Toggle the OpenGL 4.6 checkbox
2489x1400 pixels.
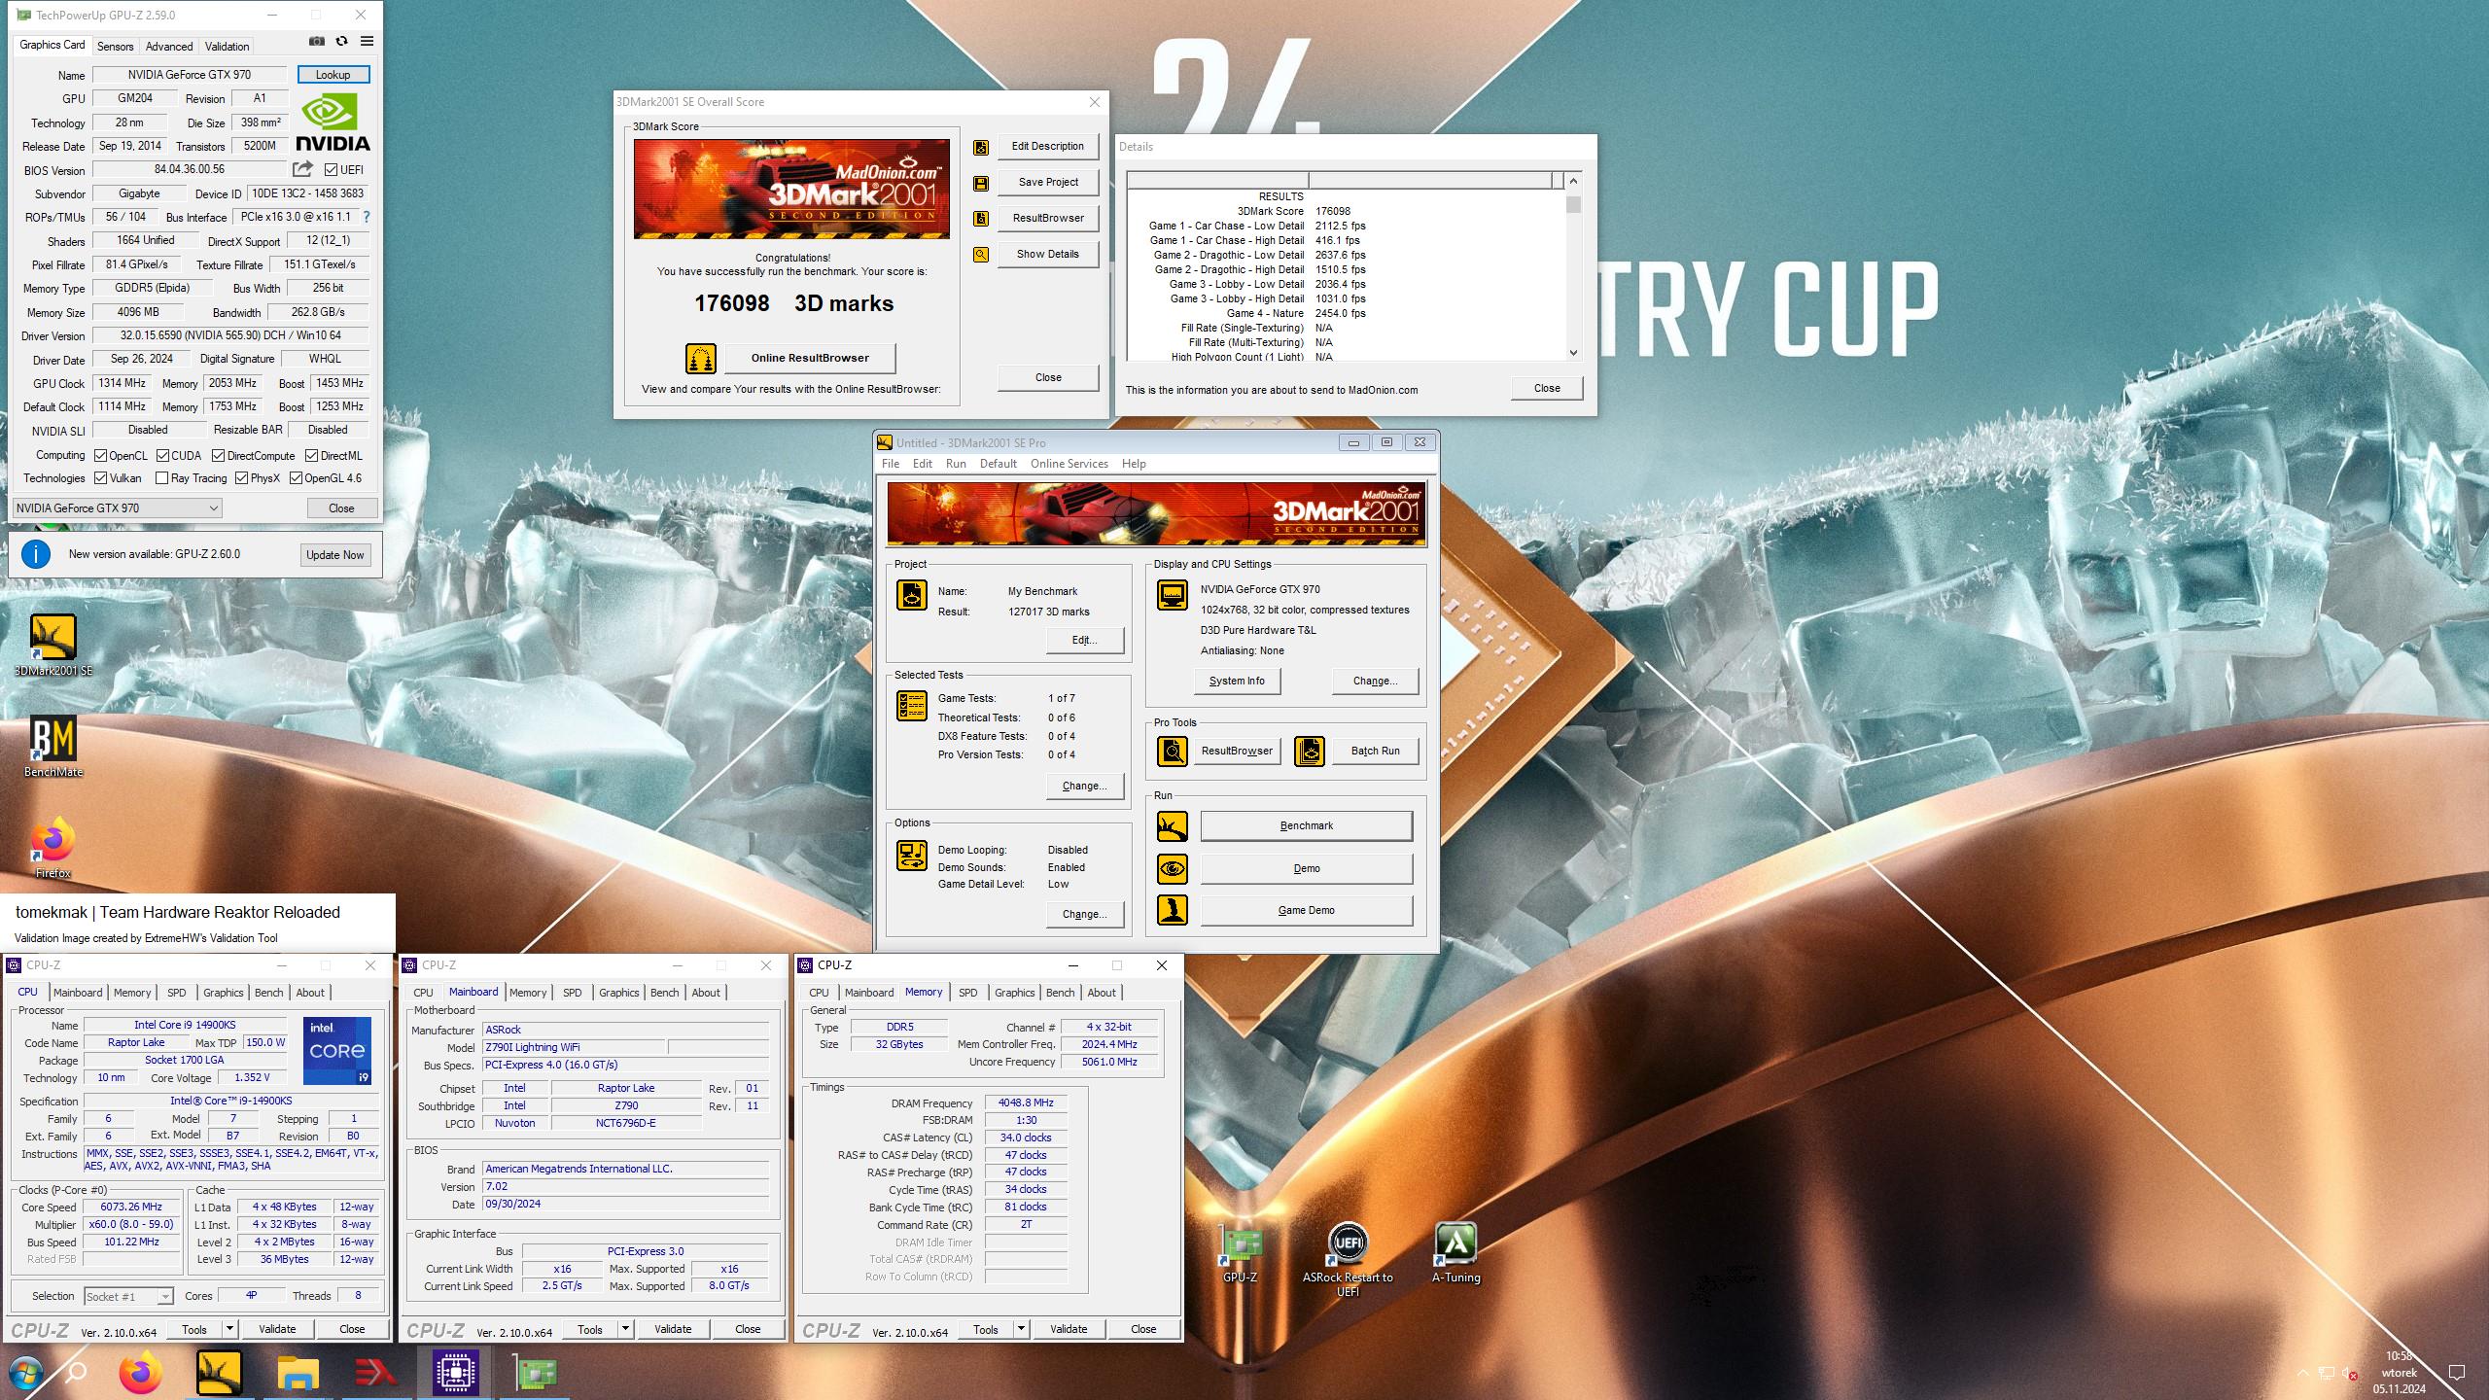click(x=296, y=478)
